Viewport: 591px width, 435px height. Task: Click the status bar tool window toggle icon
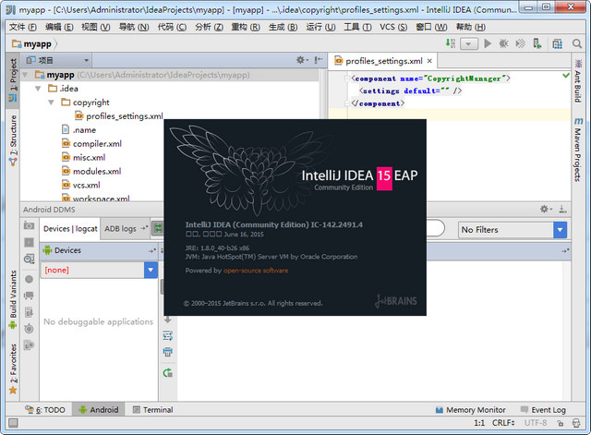(x=13, y=423)
